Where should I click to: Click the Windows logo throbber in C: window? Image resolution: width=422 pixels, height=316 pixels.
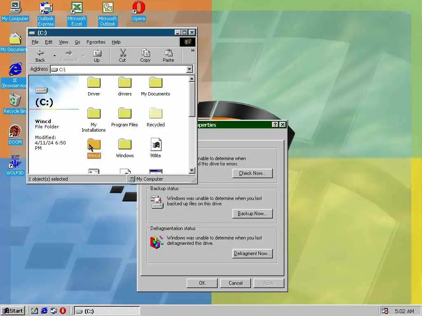tap(188, 42)
